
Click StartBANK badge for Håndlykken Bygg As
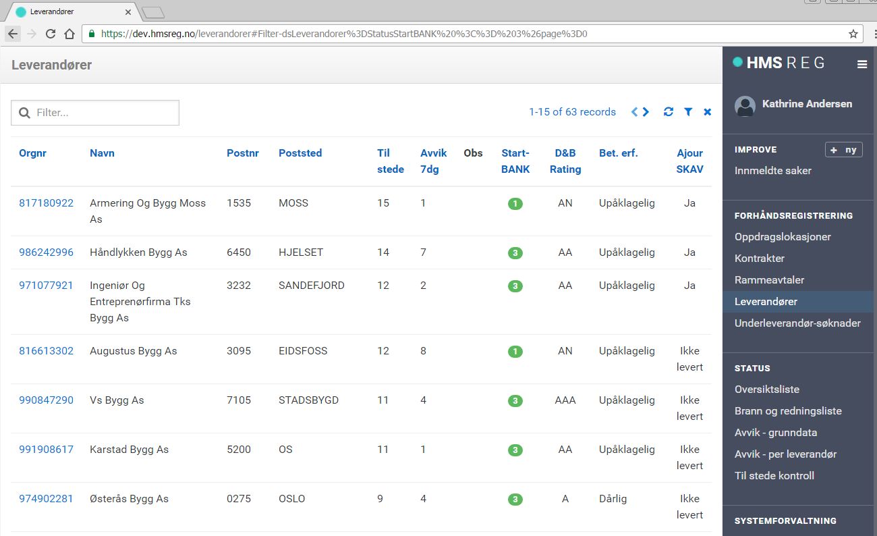[515, 253]
